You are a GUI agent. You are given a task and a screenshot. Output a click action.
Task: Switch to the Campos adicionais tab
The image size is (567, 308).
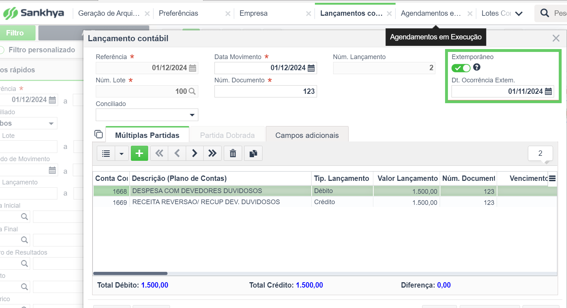(307, 135)
